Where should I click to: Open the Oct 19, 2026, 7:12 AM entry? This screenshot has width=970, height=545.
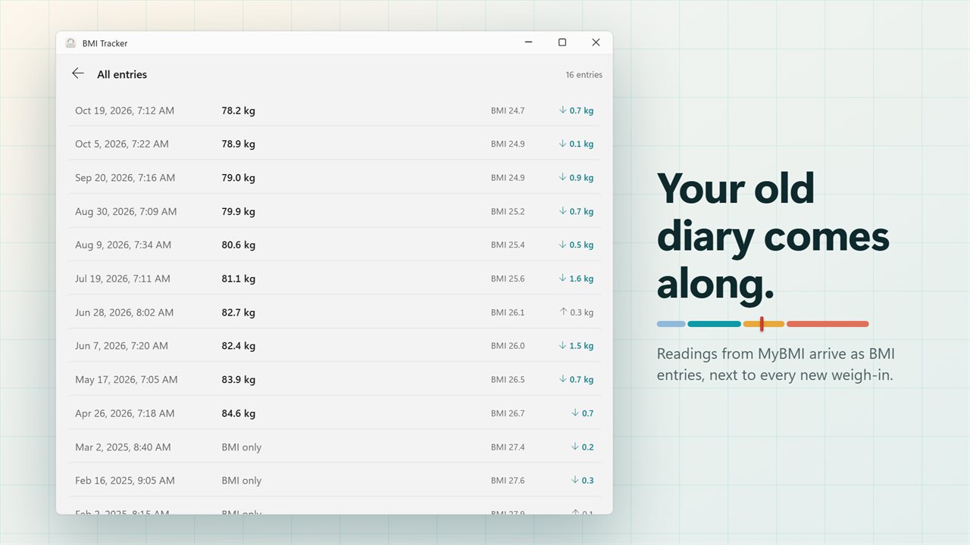334,111
